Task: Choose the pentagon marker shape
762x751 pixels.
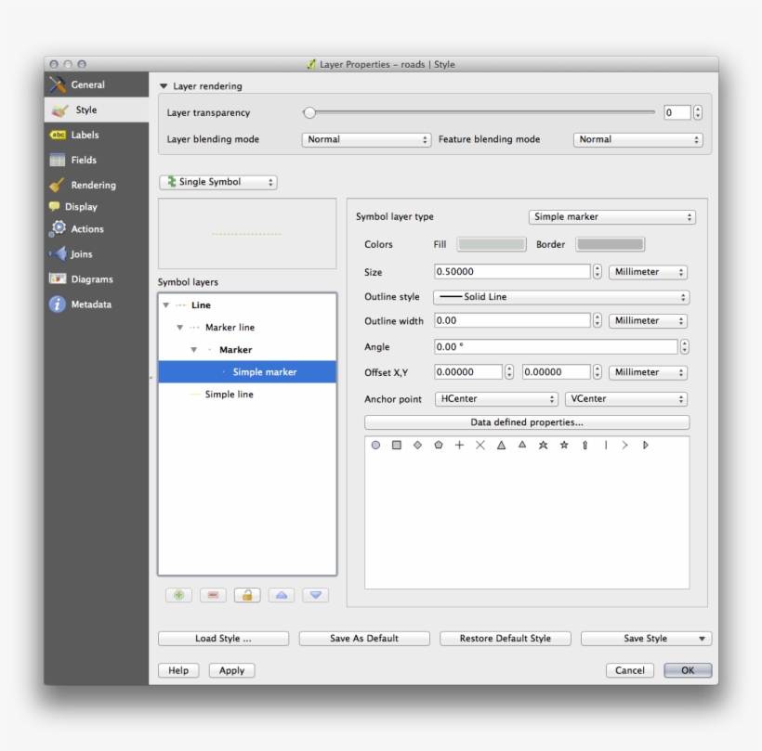Action: (438, 446)
